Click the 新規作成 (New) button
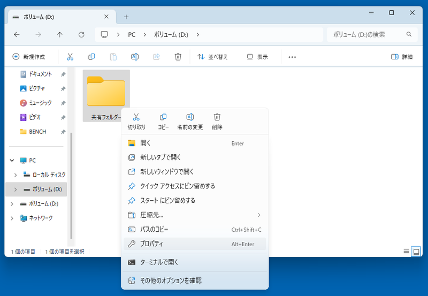Viewport: 428px width, 296px height. coord(29,57)
